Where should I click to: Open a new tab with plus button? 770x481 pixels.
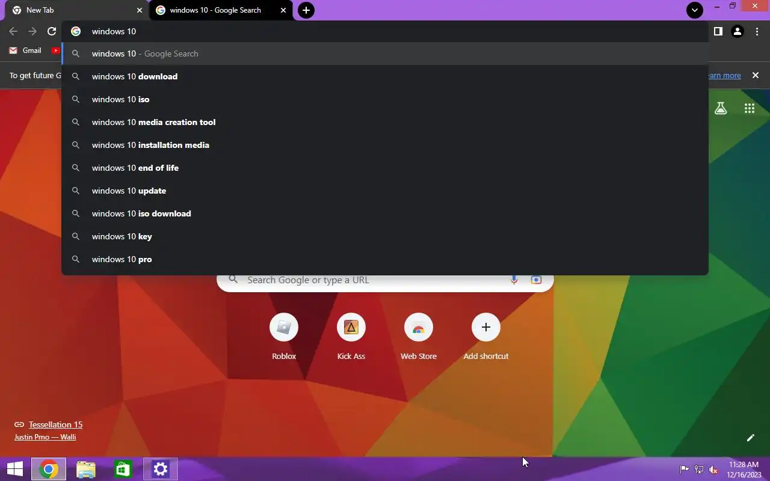(x=306, y=10)
